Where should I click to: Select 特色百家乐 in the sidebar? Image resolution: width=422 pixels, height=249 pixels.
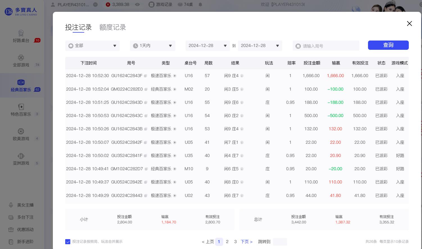[21, 110]
